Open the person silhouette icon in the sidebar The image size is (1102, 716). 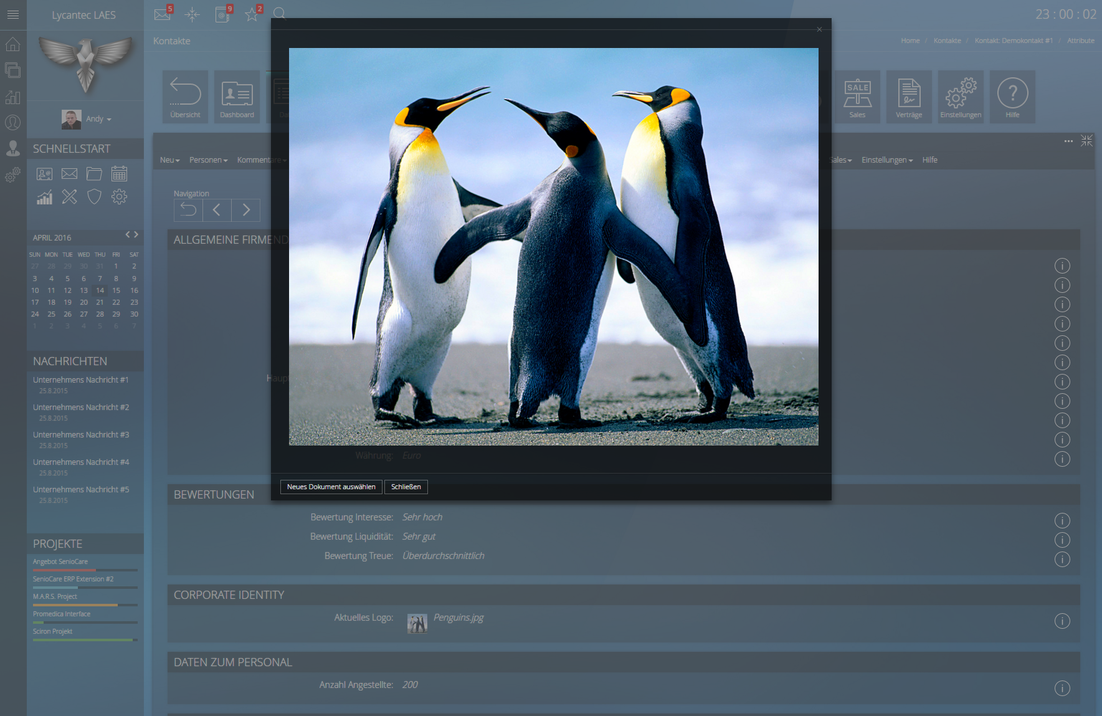[12, 148]
